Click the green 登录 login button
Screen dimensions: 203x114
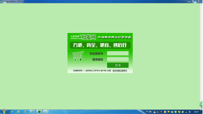coord(118,65)
